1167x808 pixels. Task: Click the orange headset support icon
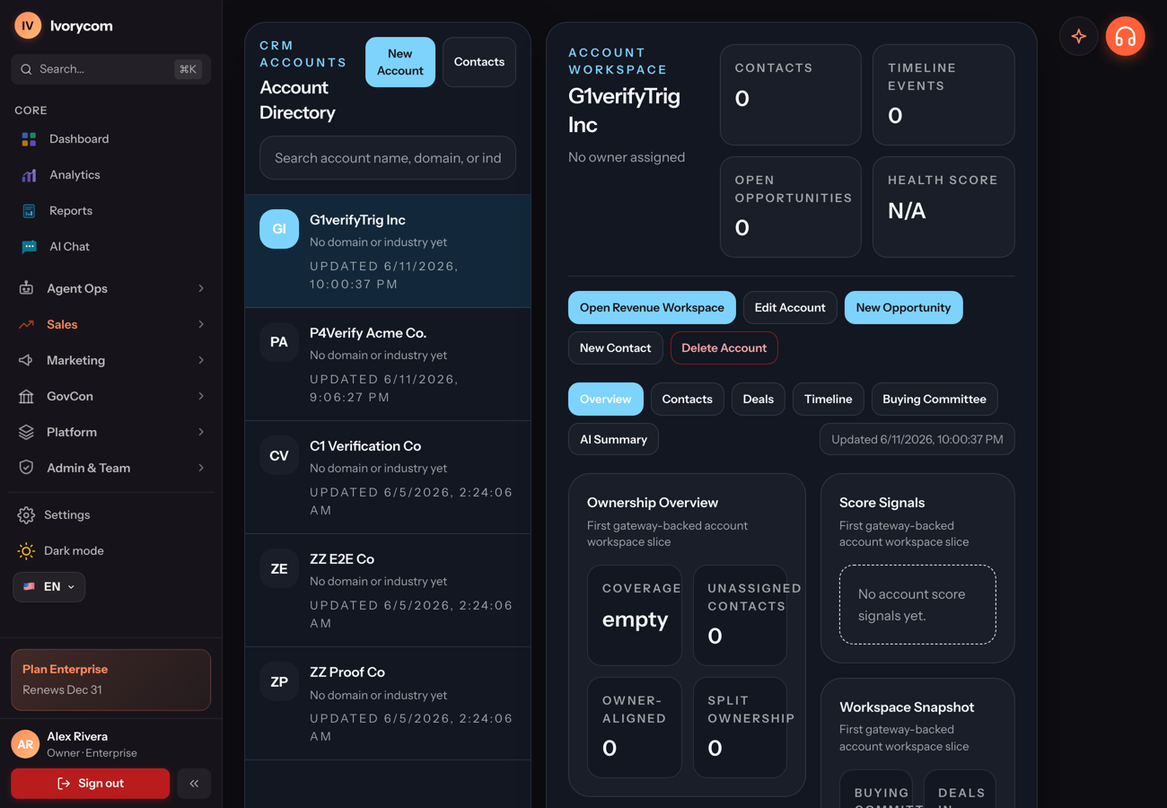1125,37
